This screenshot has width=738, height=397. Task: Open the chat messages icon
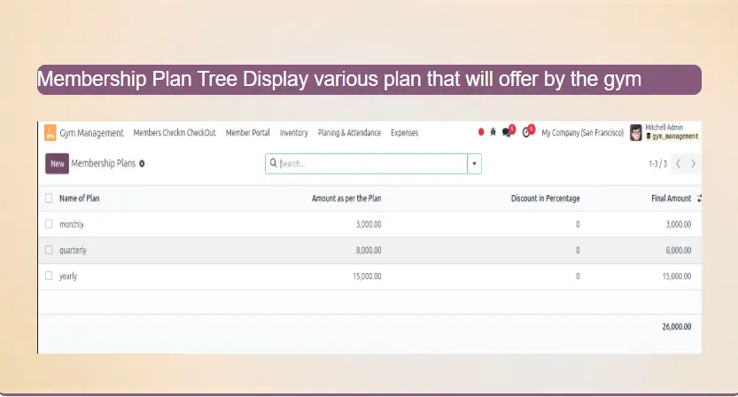pos(508,133)
